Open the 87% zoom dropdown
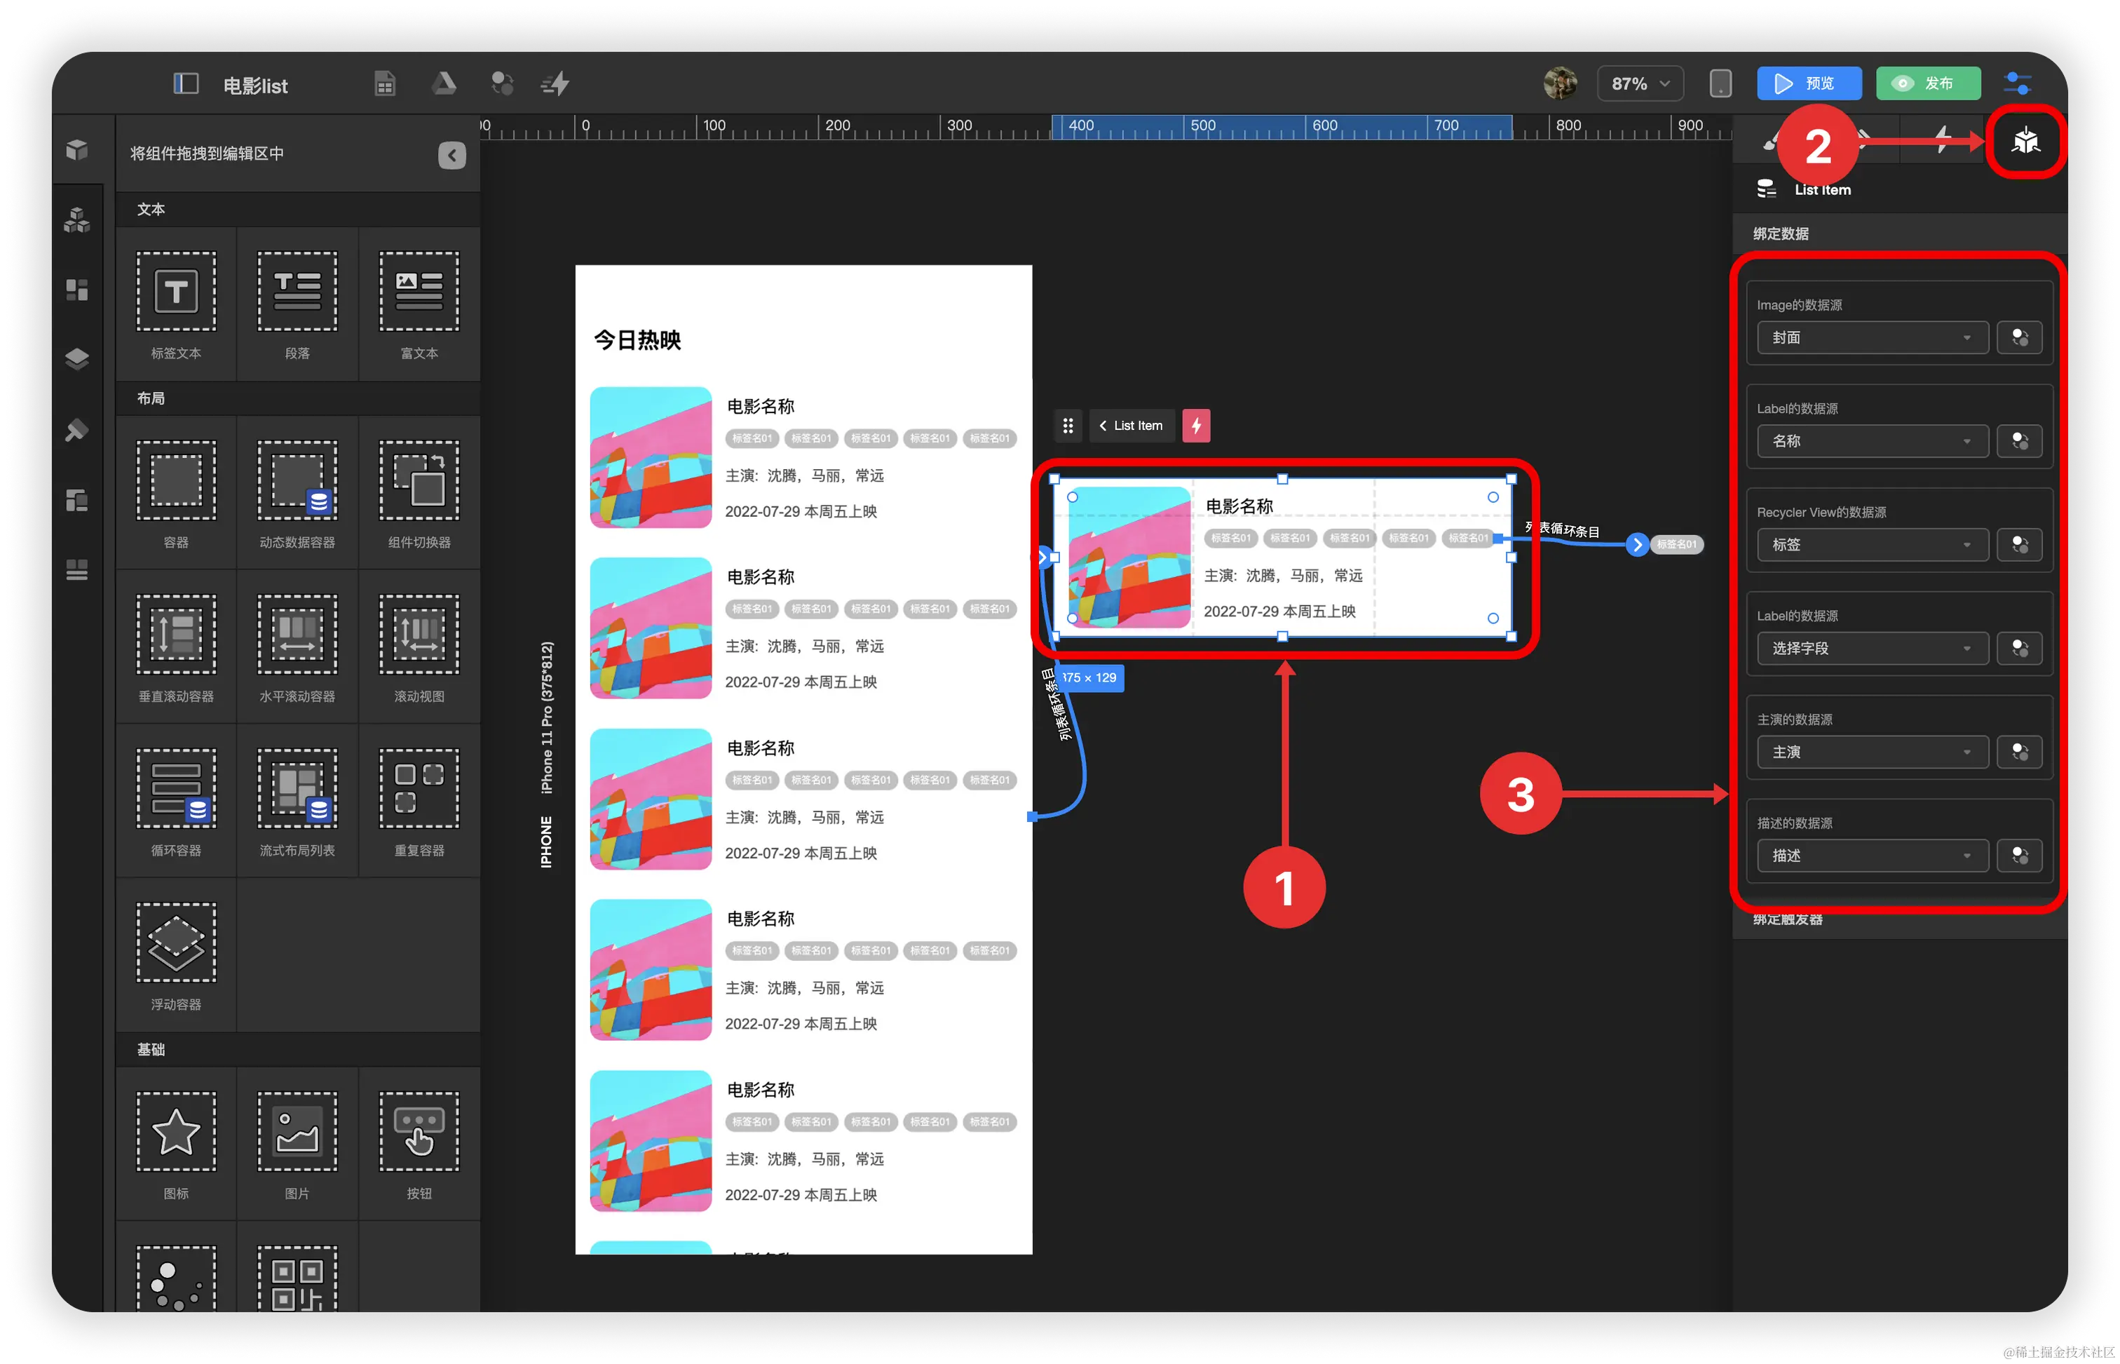2120x1364 pixels. 1639,84
